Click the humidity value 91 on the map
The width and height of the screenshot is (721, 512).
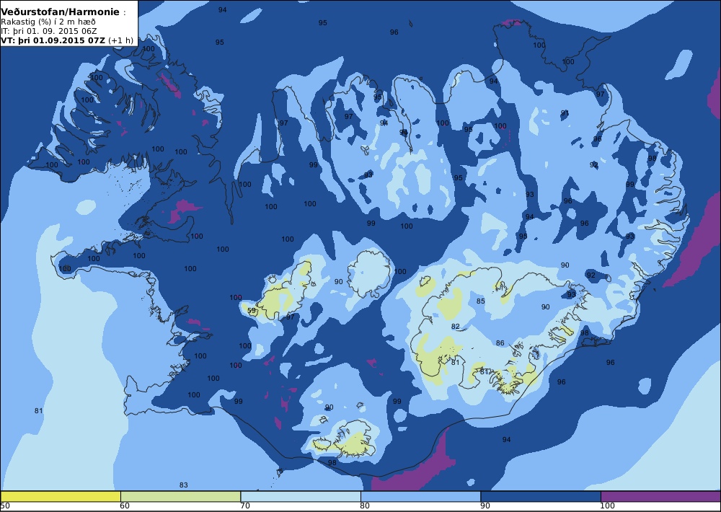565,112
